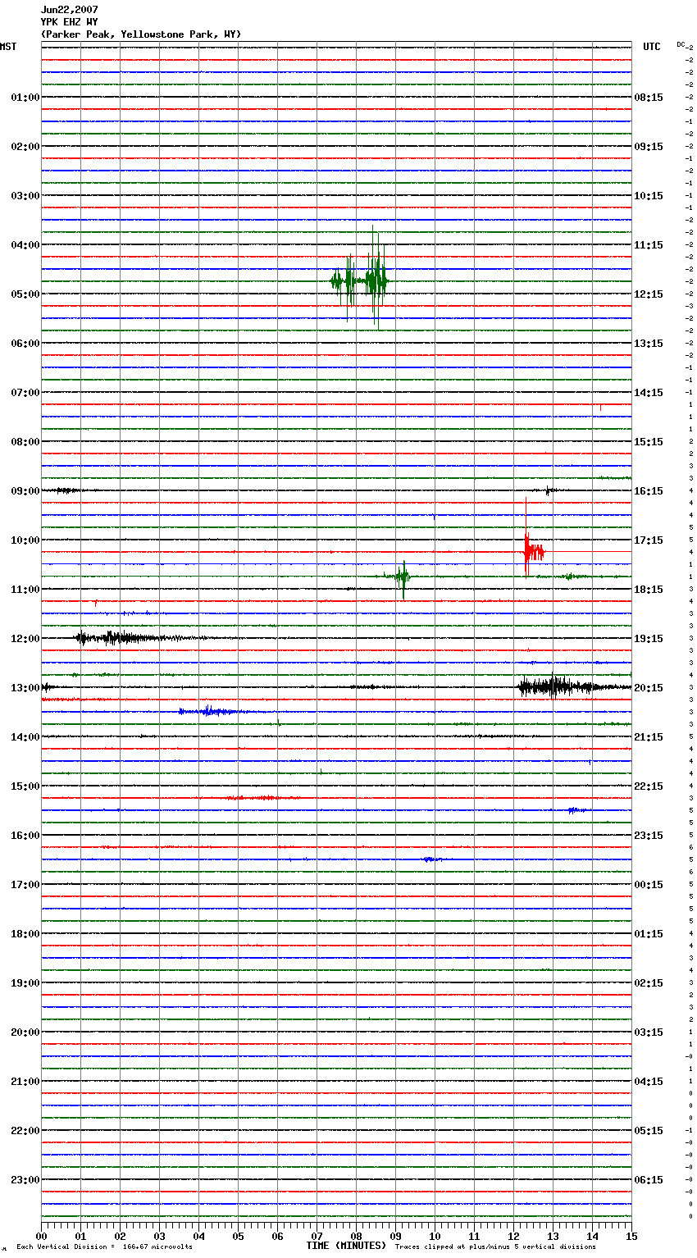The width and height of the screenshot is (697, 1258).
Task: Click the Parker Peak, Yellowstone Park location title
Action: point(141,34)
